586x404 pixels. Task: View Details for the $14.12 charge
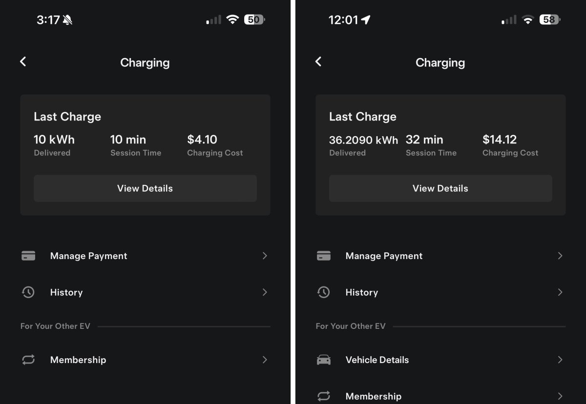pos(440,188)
